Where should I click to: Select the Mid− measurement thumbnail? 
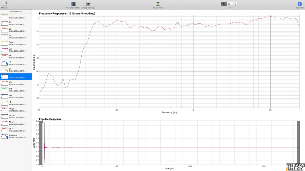click(4, 83)
